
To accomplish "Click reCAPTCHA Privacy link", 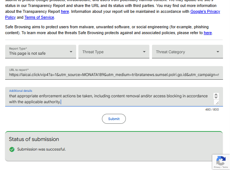I will 217,167.
